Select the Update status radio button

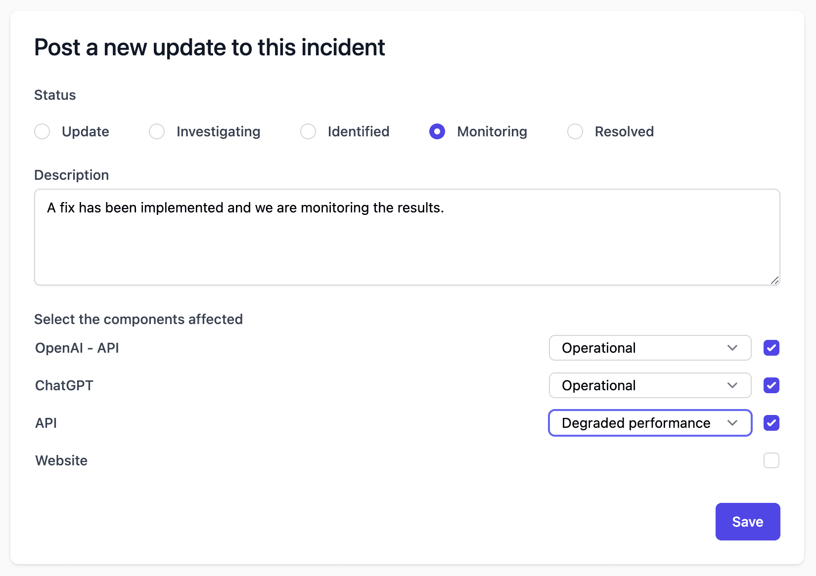42,131
